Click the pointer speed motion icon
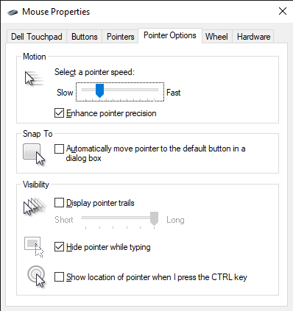The image size is (293, 311). click(x=35, y=79)
